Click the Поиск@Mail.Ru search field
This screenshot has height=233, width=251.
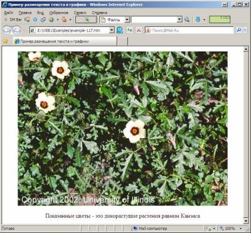[190, 30]
